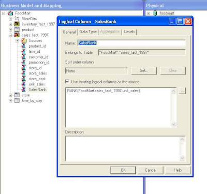Select the customer_id column label
Screen dimensions: 207x194
(38, 57)
